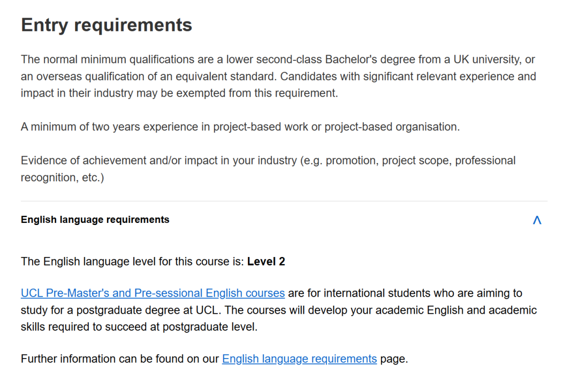Click the line starting The normal minimum qualifications
The height and width of the screenshot is (388, 578).
point(278,59)
